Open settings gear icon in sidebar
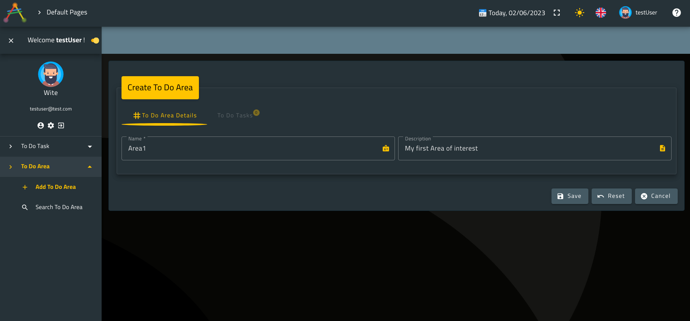The image size is (690, 321). pyautogui.click(x=51, y=125)
